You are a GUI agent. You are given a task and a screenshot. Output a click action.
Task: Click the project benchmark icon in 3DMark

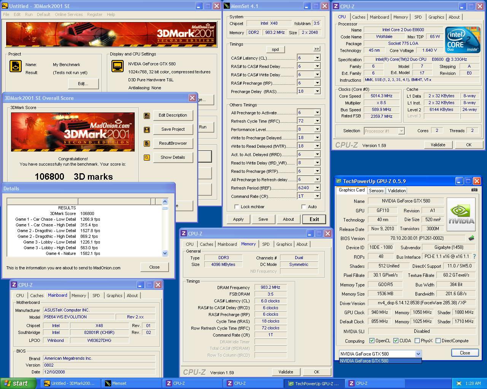pyautogui.click(x=16, y=66)
